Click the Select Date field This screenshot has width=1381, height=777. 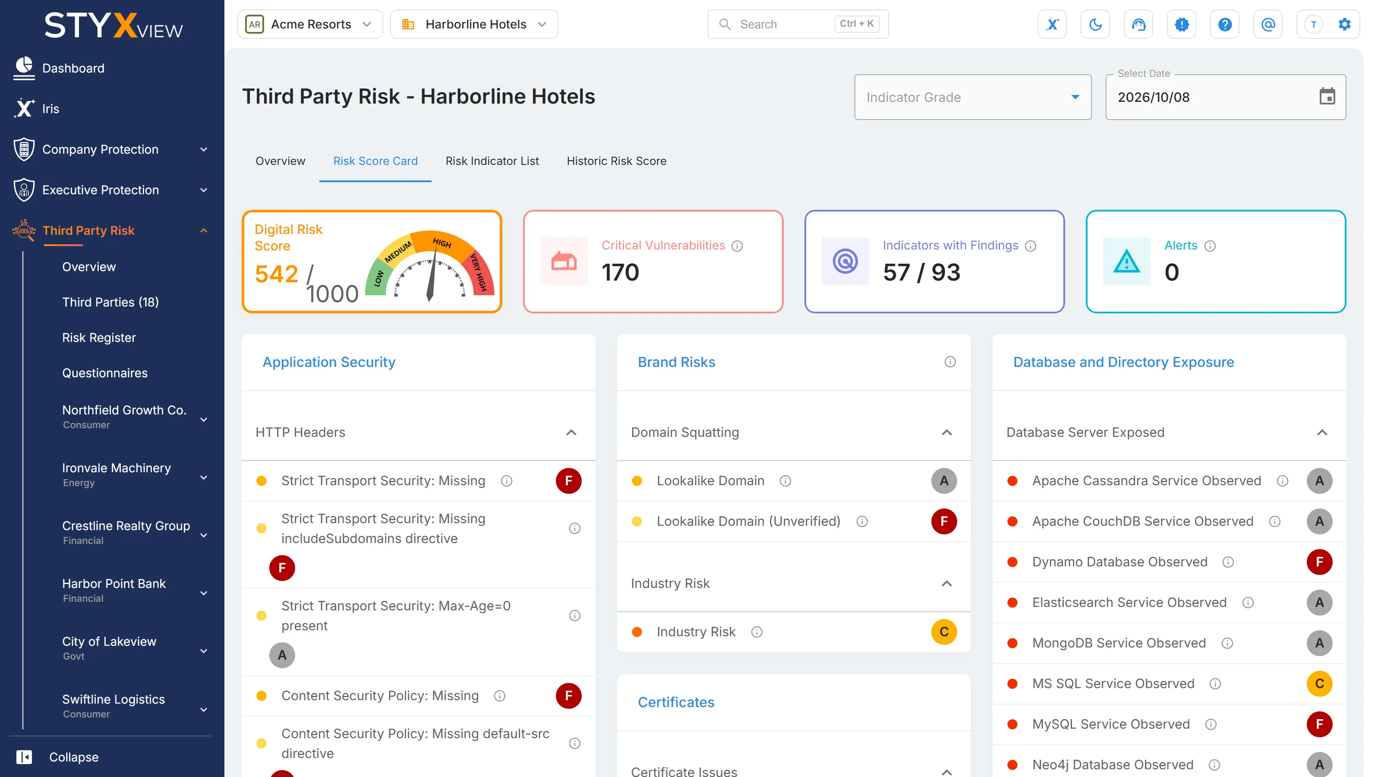pos(1226,97)
